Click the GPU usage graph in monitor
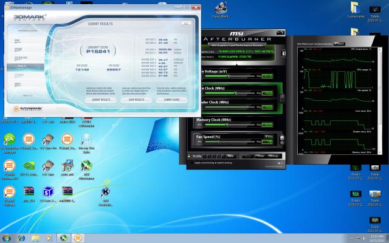Viewport: 389px width, 243px height. [x=338, y=79]
